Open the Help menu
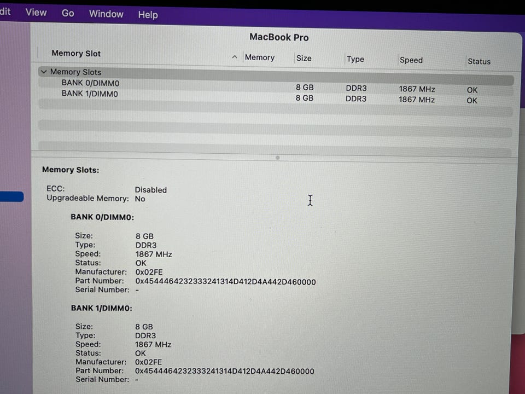The image size is (525, 394). 148,15
